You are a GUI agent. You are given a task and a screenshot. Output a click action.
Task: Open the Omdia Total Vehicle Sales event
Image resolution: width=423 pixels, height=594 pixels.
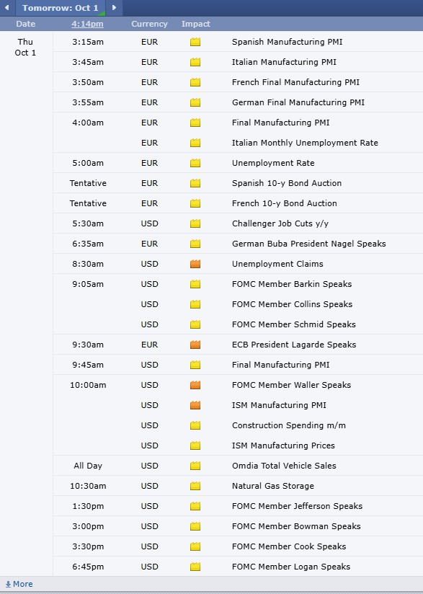coord(284,466)
